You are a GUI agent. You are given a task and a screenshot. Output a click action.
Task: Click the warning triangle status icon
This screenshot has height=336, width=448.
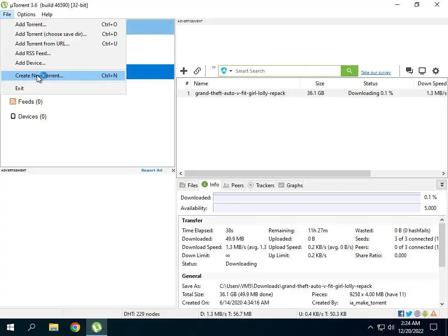point(434,314)
